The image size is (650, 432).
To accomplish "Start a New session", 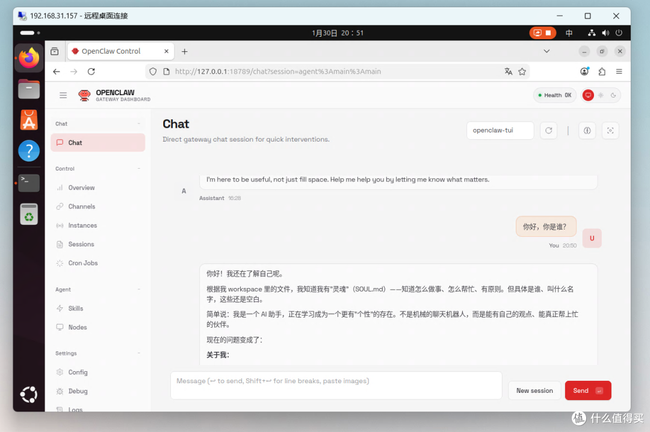I will click(x=534, y=390).
